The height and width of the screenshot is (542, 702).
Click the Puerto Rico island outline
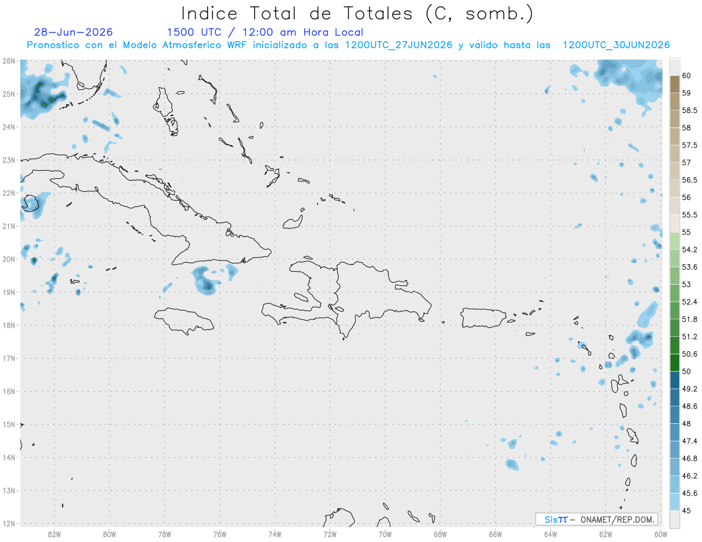click(x=483, y=318)
